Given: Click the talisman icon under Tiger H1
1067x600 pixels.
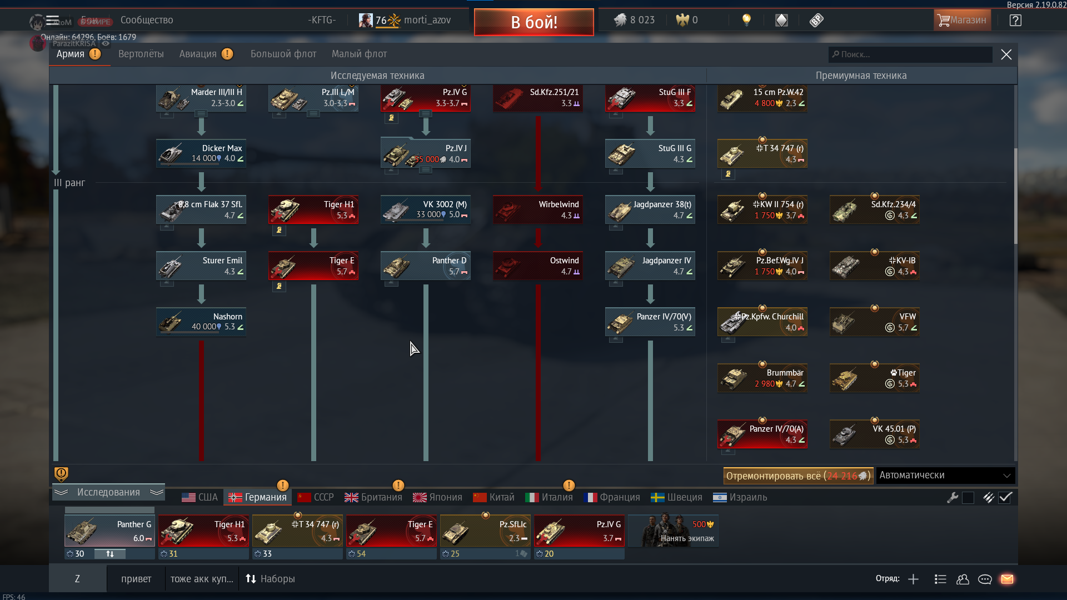Looking at the screenshot, I should 279,230.
